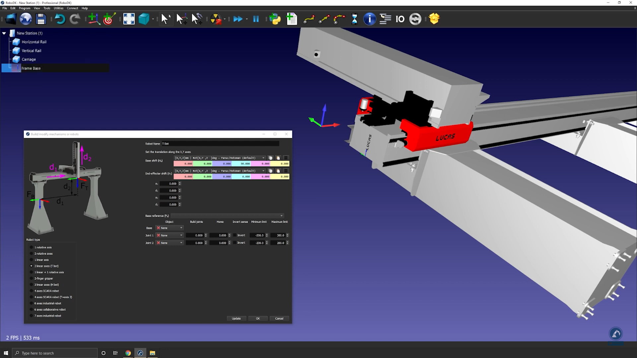This screenshot has height=358, width=637.
Task: Click the Fit all view icon
Action: (129, 19)
